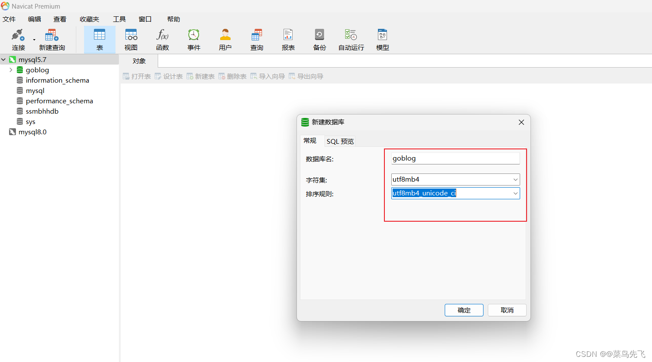The height and width of the screenshot is (362, 652).
Task: Open the 自动运行 automation toolbar icon
Action: pyautogui.click(x=351, y=40)
